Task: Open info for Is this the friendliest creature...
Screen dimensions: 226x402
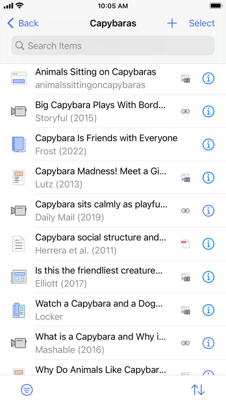Action: [208, 277]
